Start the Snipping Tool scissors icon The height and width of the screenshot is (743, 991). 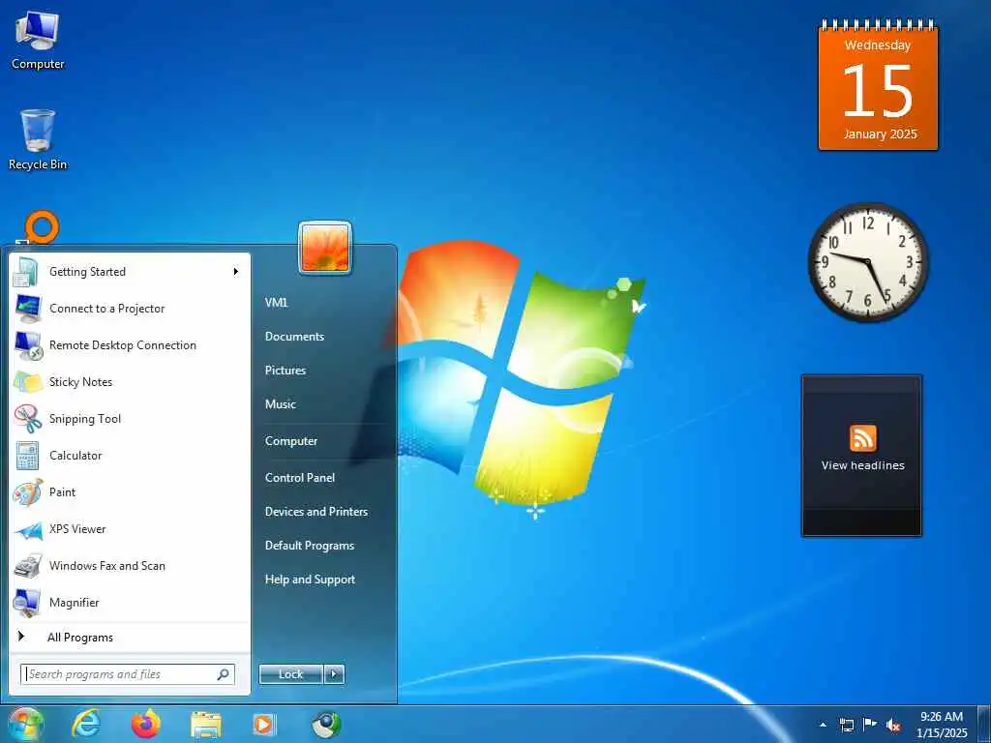coord(28,419)
